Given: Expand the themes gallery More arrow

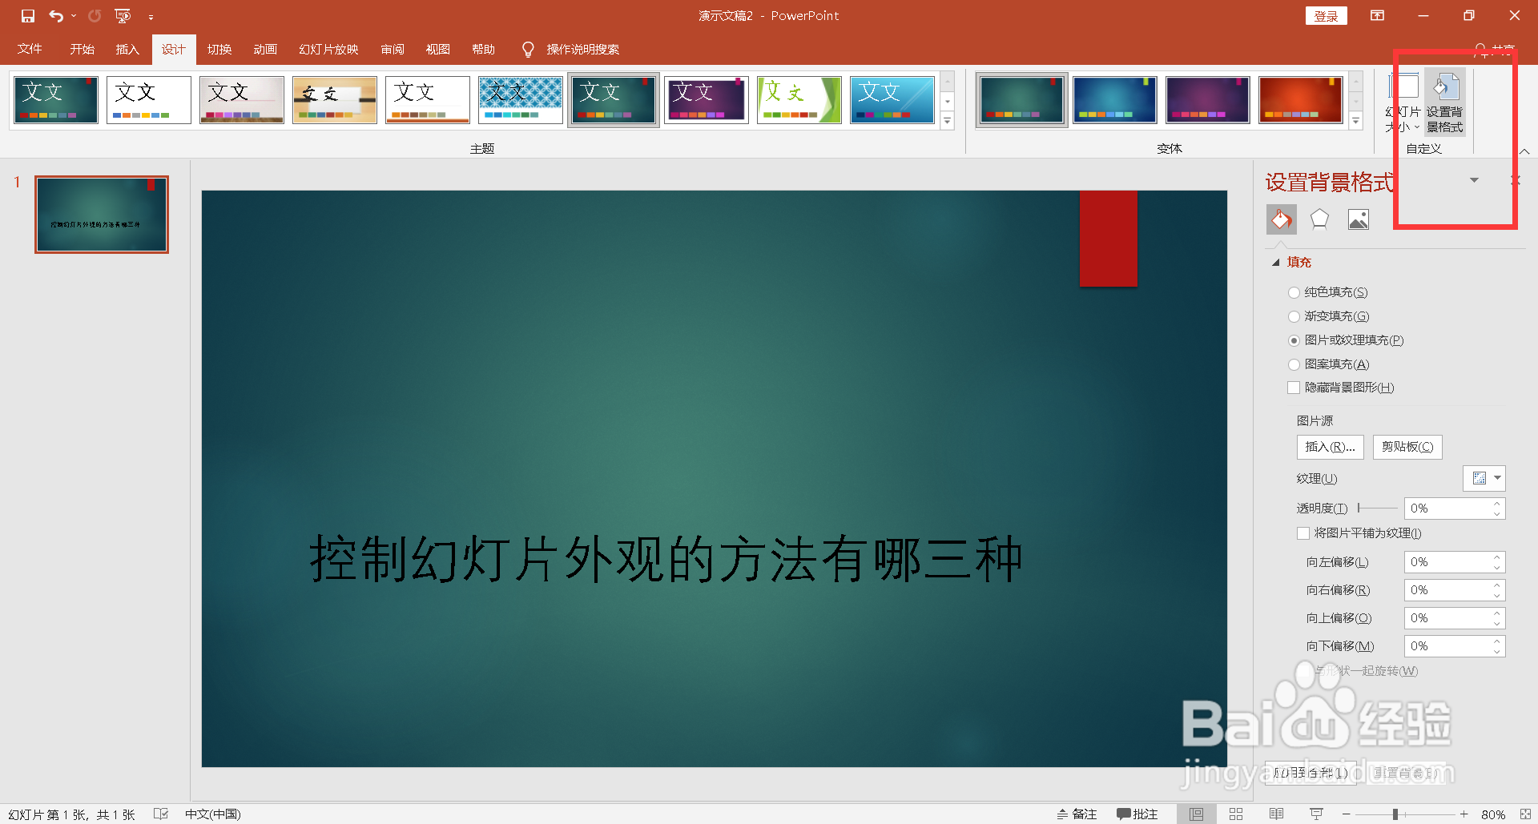Looking at the screenshot, I should [948, 121].
